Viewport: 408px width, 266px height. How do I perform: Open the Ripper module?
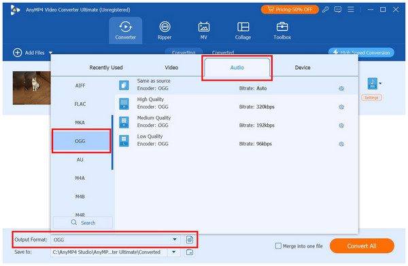point(165,31)
